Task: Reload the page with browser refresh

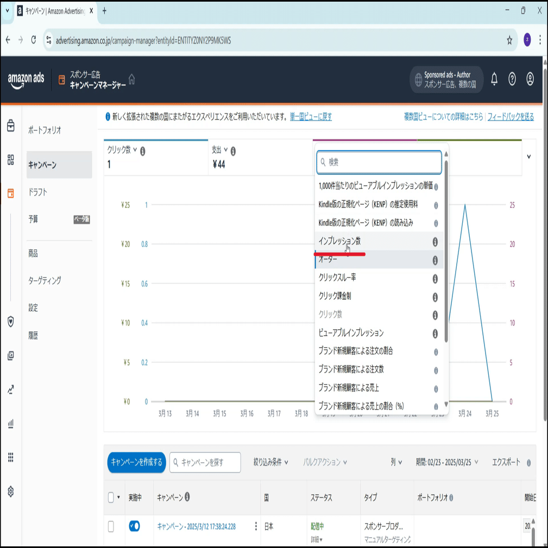Action: click(34, 40)
